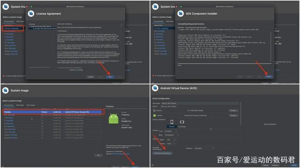Switch to Recommended tab in bottom System Image window
The width and height of the screenshot is (300, 168).
(x=8, y=105)
